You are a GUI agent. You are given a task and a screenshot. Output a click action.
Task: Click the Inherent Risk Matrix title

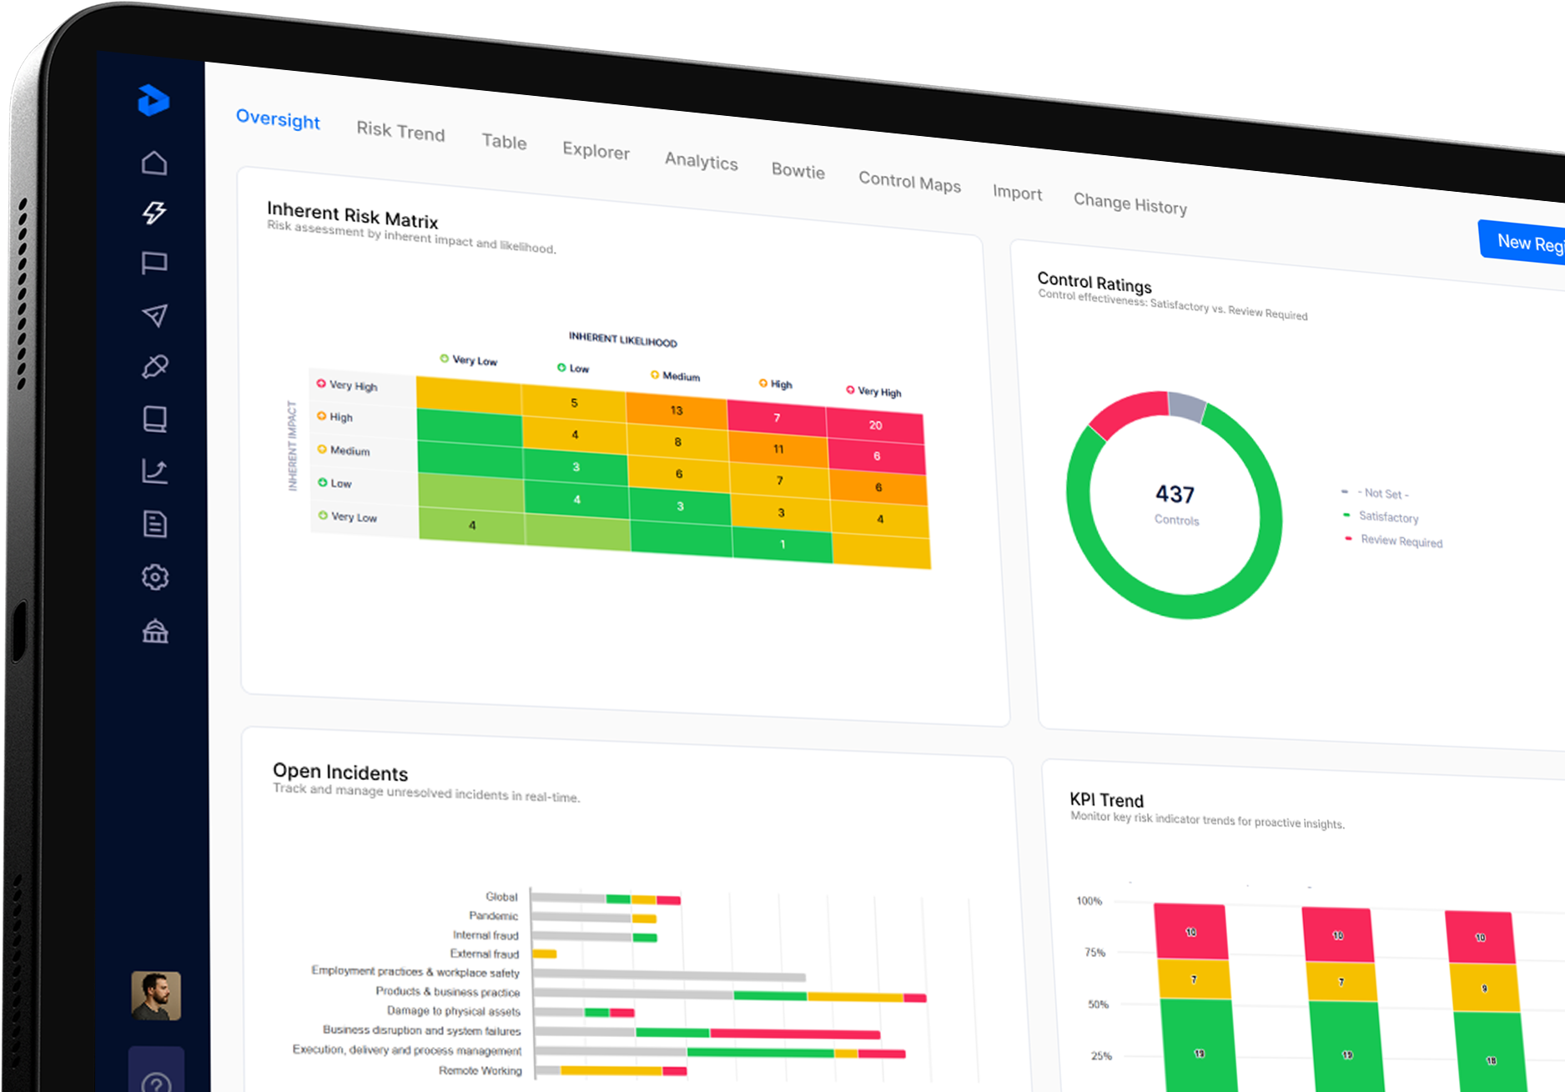coord(352,215)
